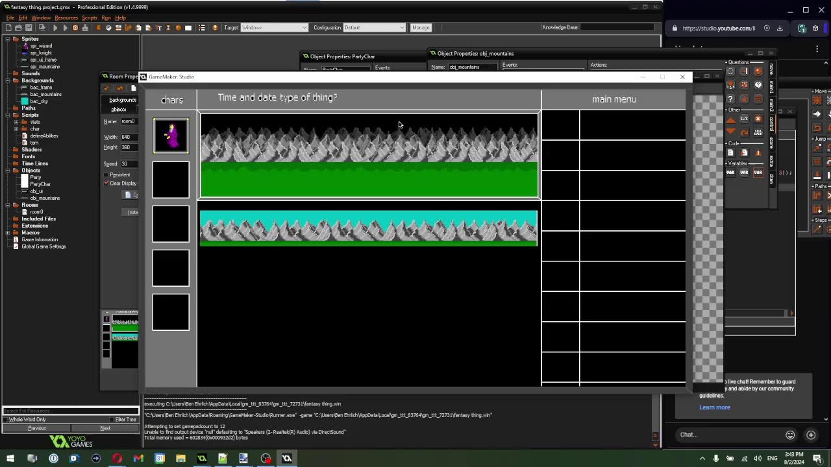Screen dimensions: 831x467
Task: Click the Create Font (T) toolbar icon
Action: 158,28
